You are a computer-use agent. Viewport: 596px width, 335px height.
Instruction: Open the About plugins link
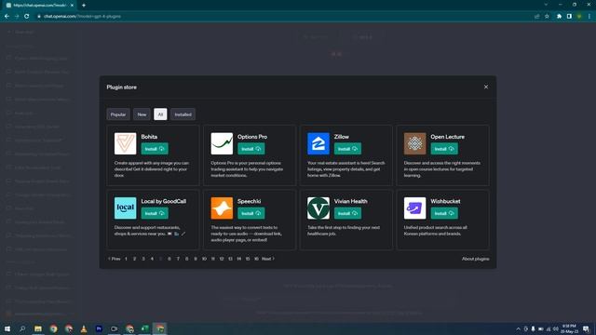[x=476, y=259]
